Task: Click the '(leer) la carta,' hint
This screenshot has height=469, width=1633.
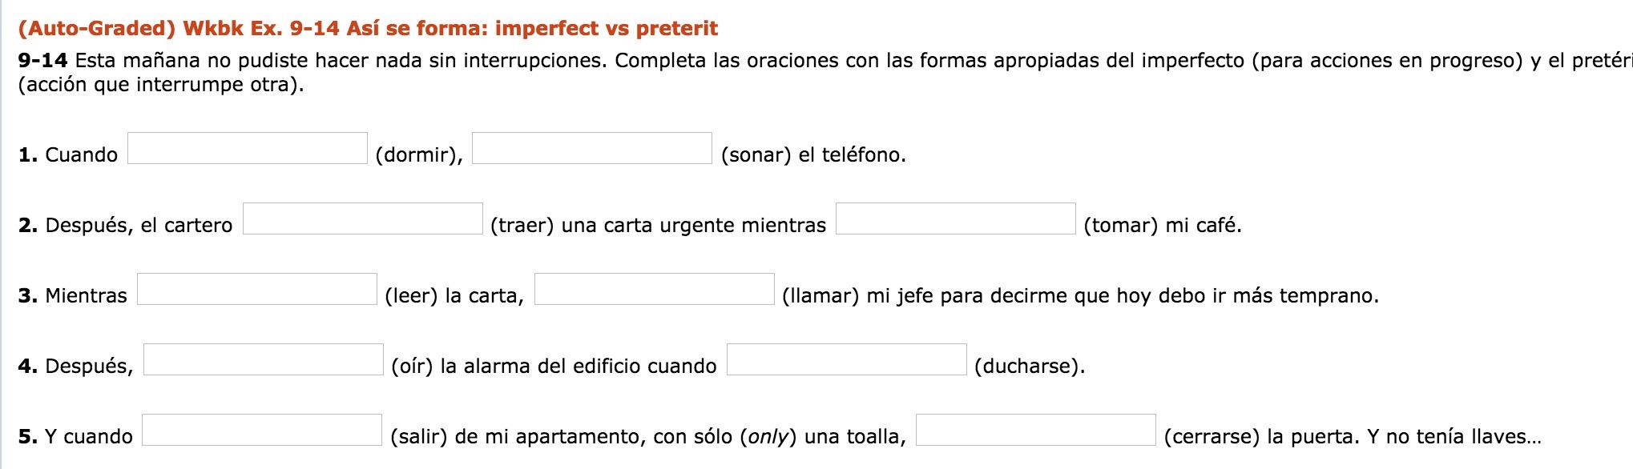Action: click(x=454, y=296)
